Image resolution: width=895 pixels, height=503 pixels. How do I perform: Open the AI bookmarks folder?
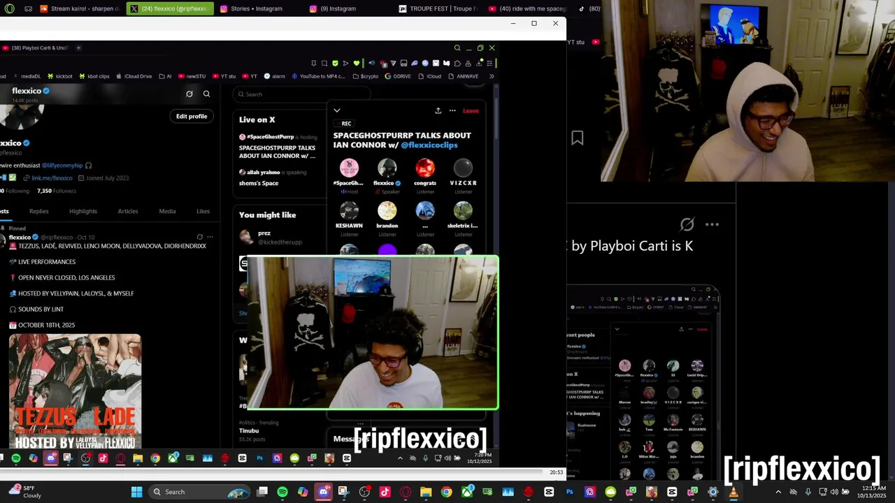point(165,76)
